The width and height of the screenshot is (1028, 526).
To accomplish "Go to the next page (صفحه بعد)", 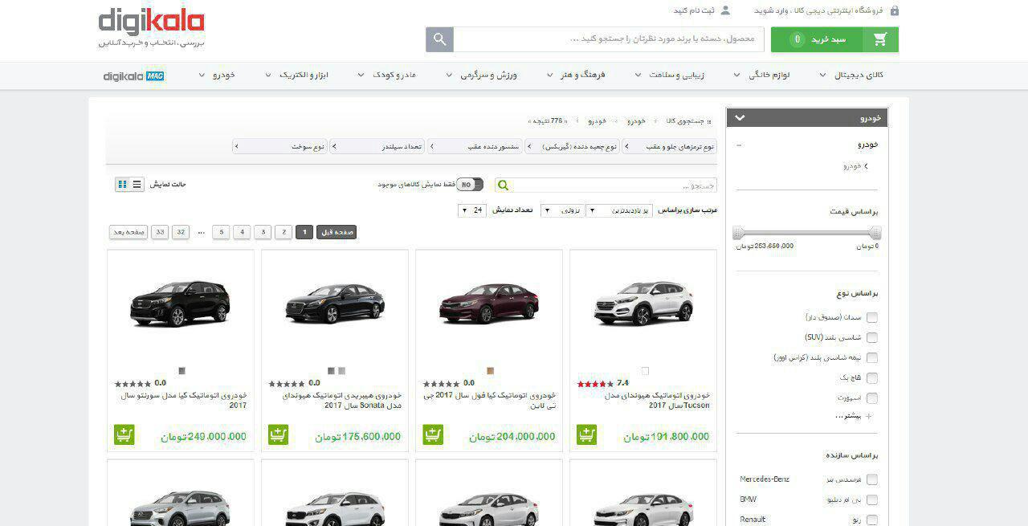I will point(128,232).
